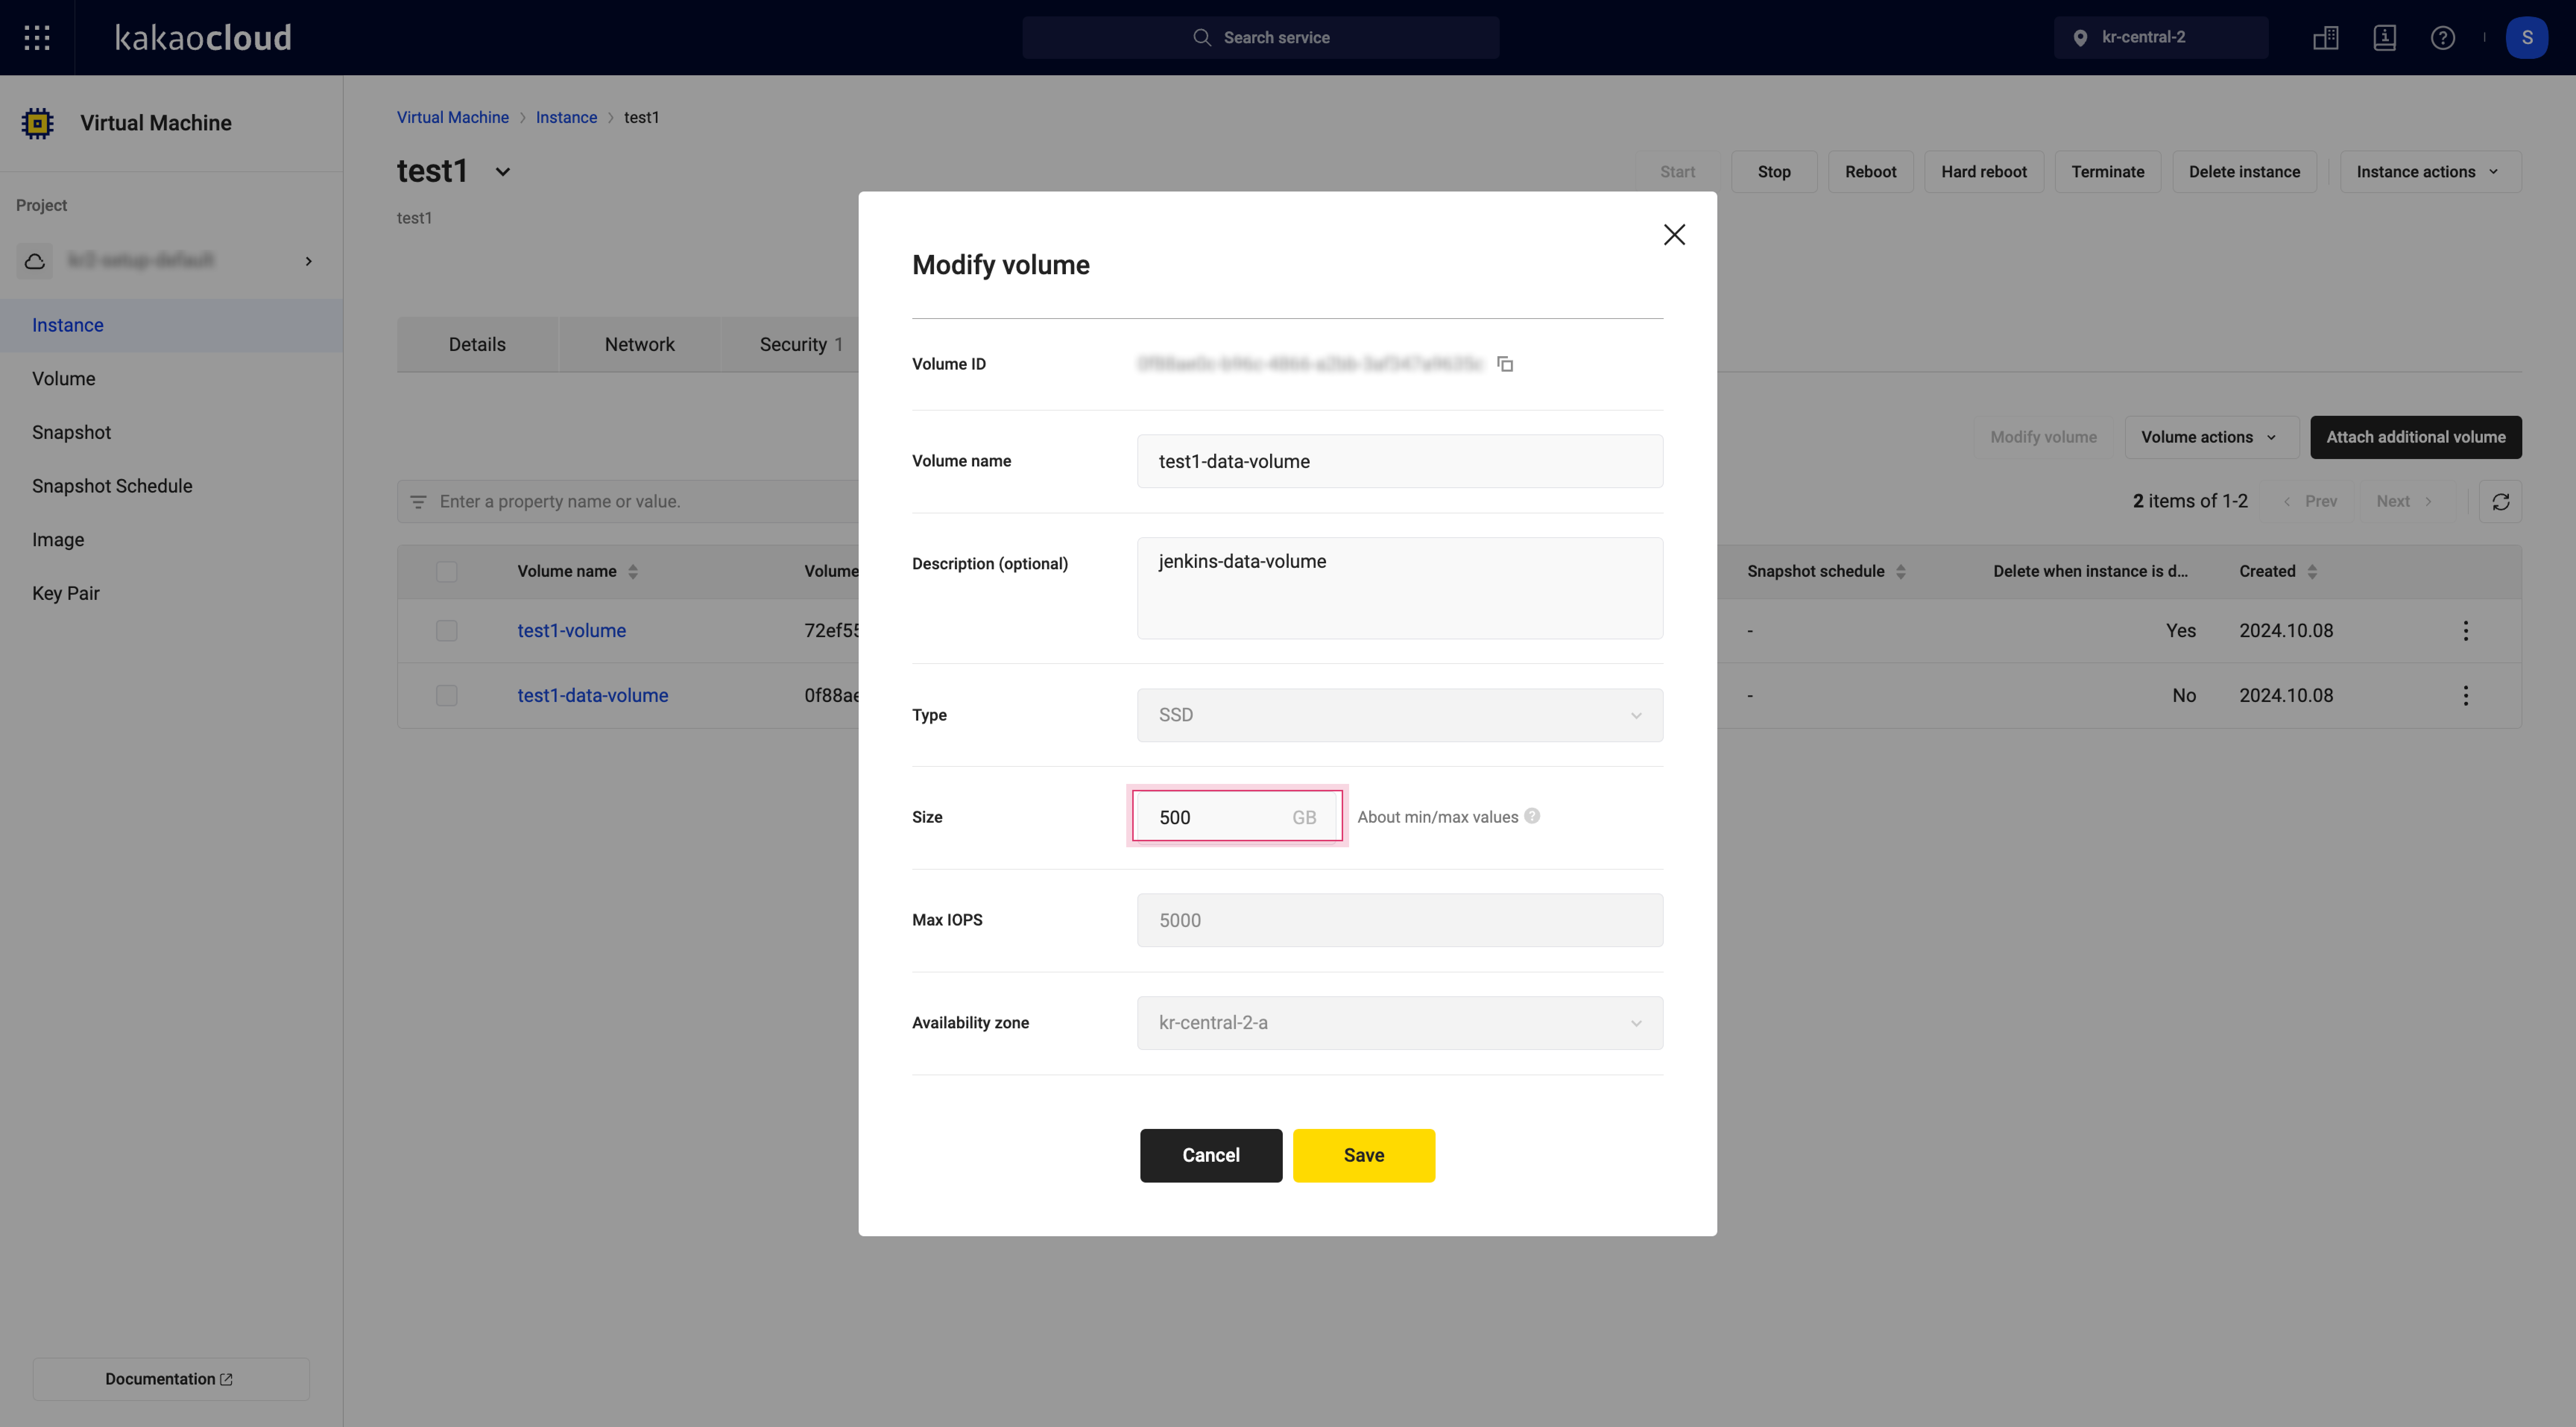Click the Size input field

1237,817
